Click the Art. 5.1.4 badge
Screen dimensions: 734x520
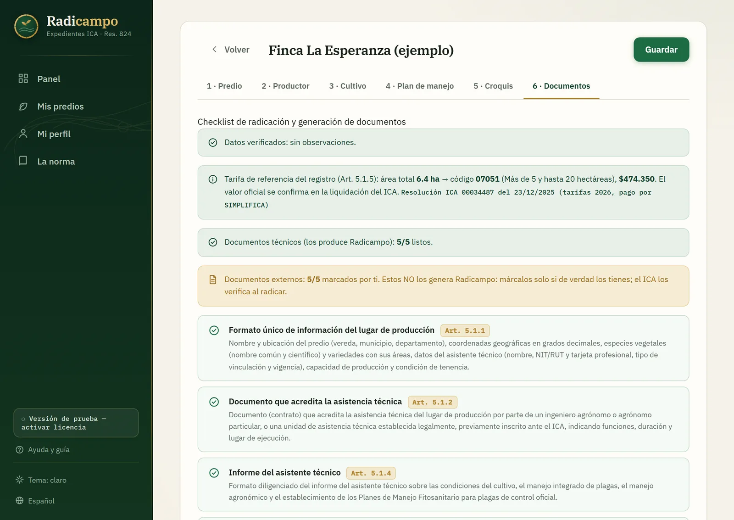pos(371,473)
